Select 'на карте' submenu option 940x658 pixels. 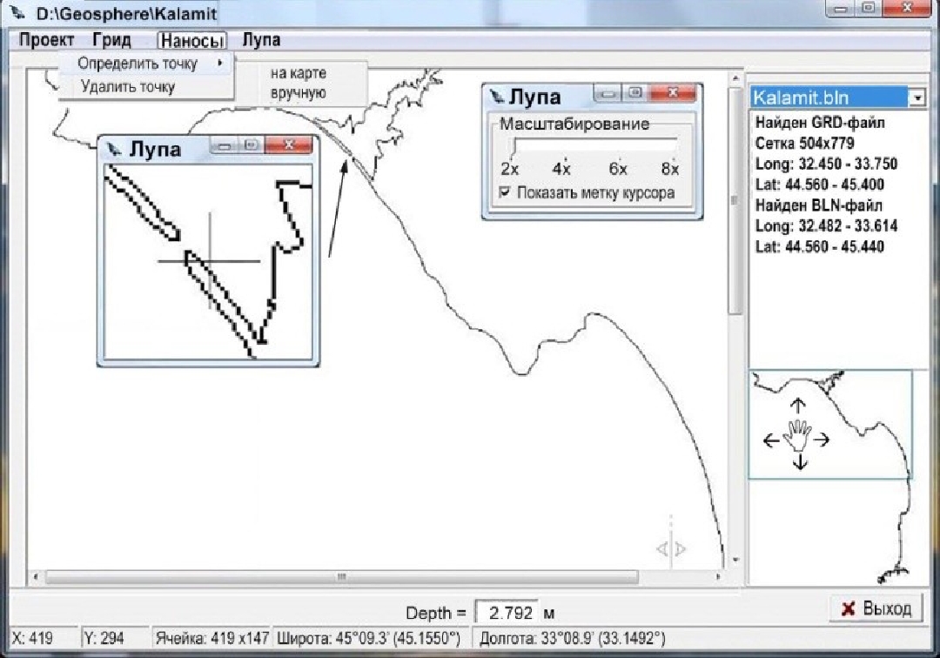click(x=298, y=74)
